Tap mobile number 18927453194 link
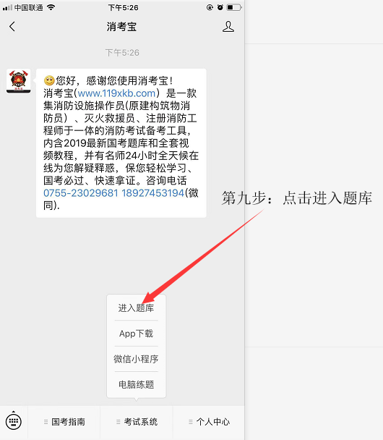 pos(153,193)
